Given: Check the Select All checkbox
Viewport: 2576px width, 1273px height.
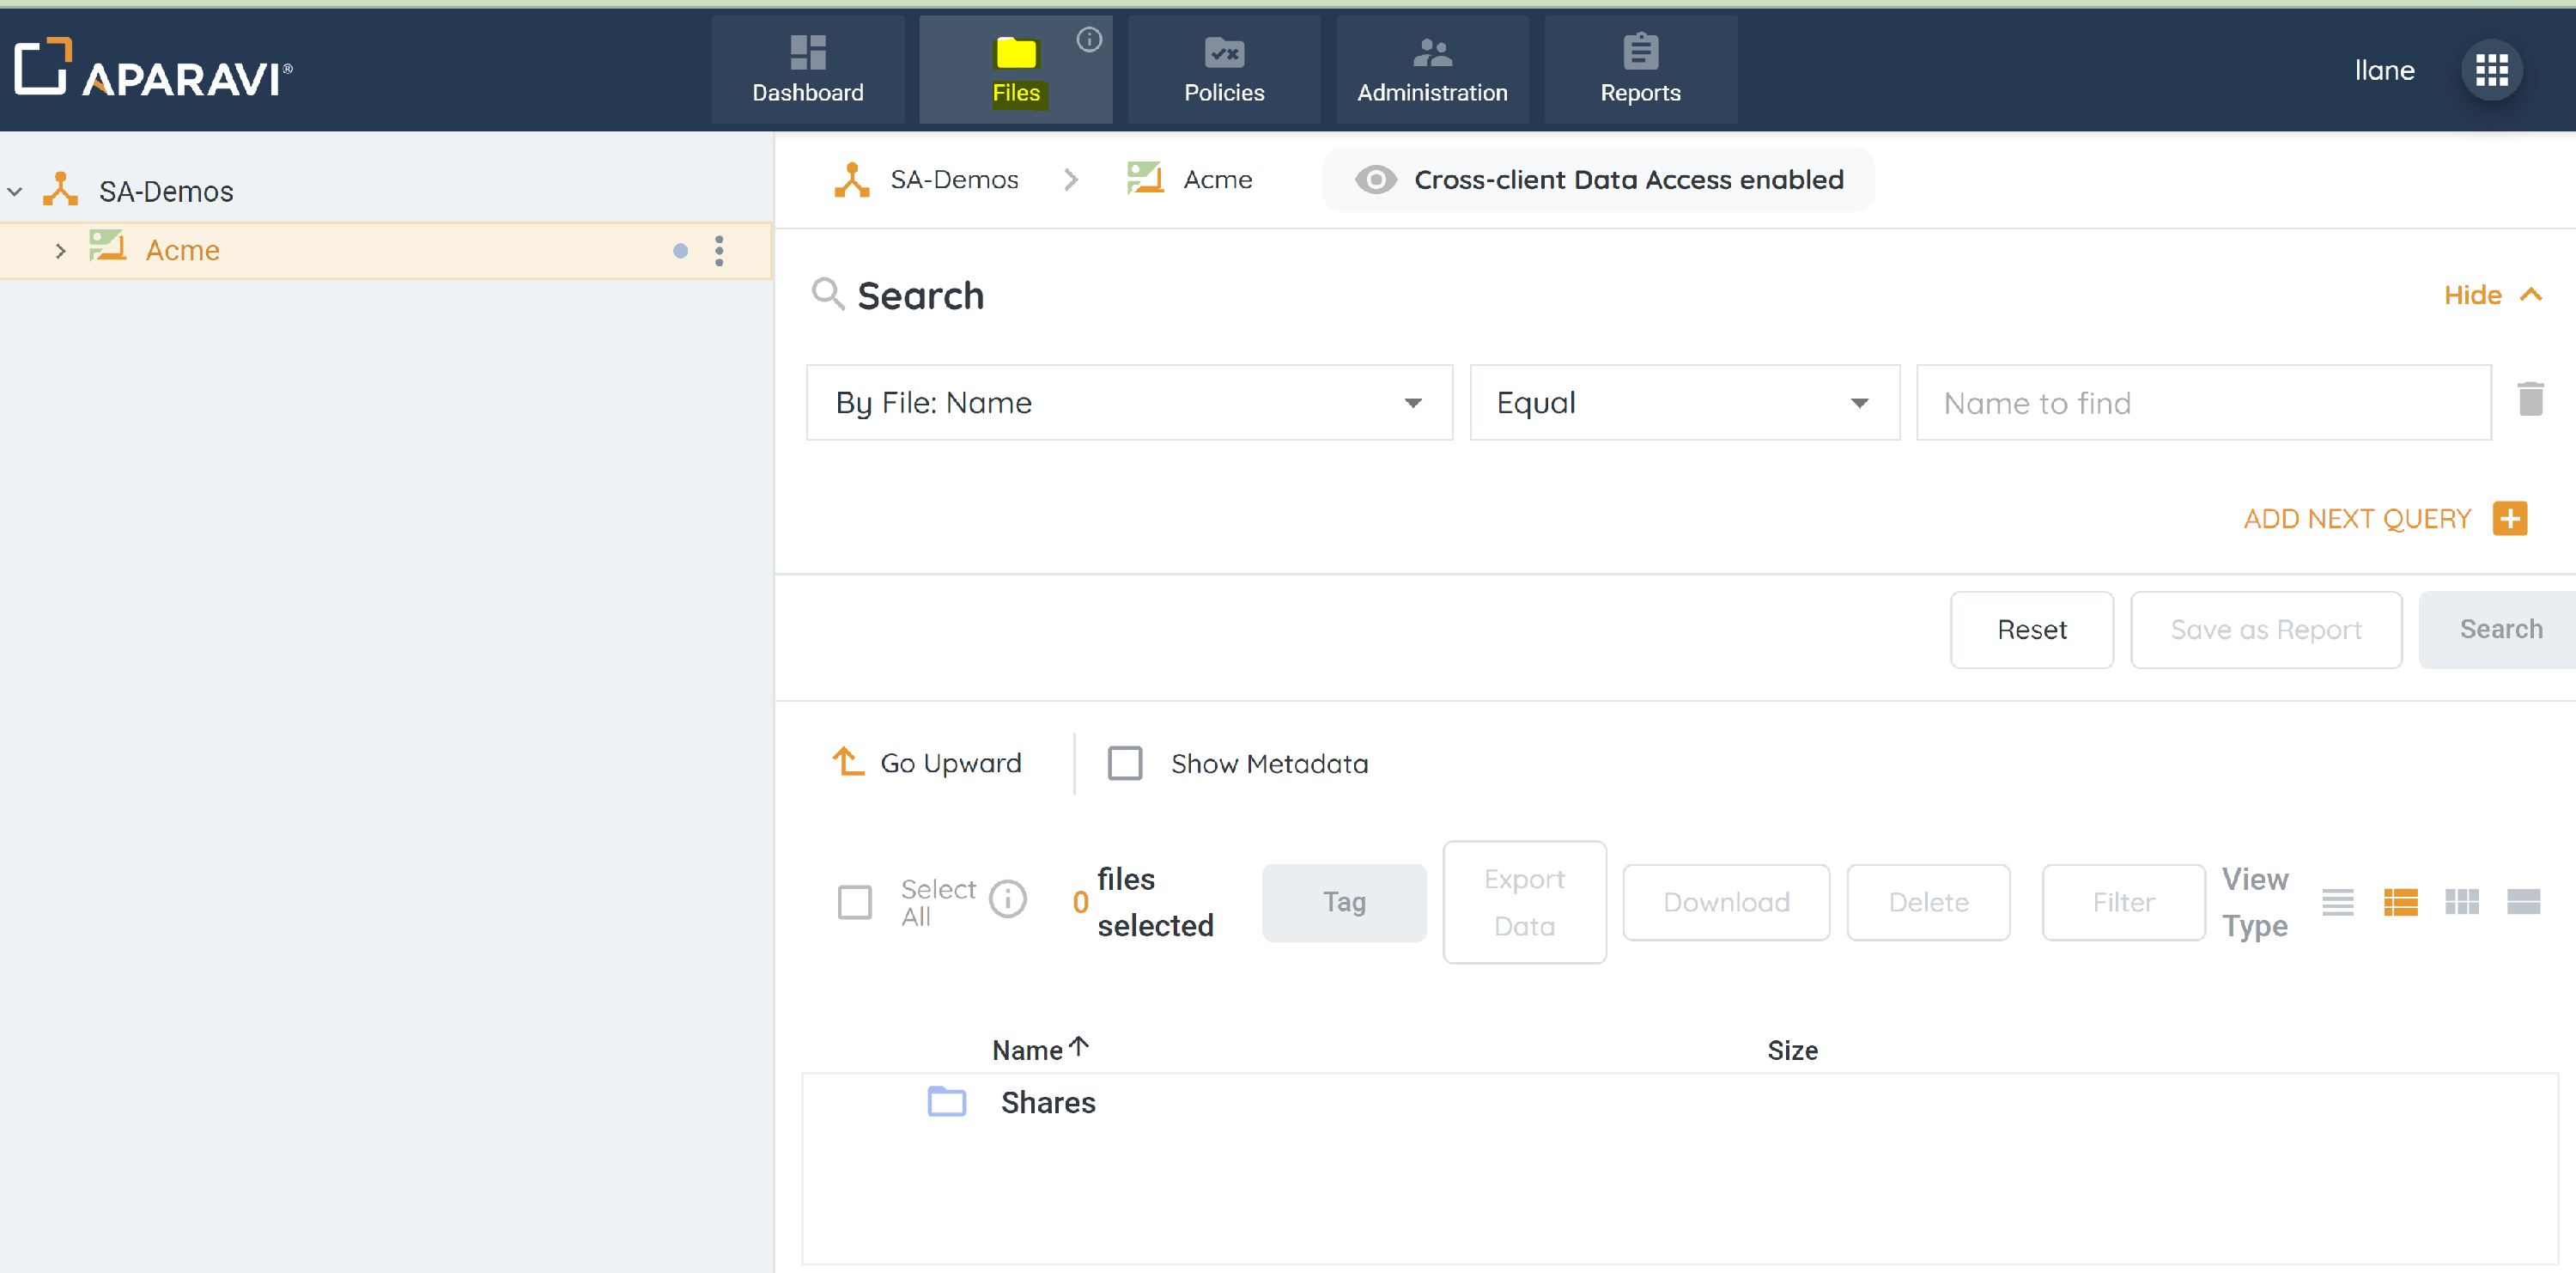Looking at the screenshot, I should [855, 902].
